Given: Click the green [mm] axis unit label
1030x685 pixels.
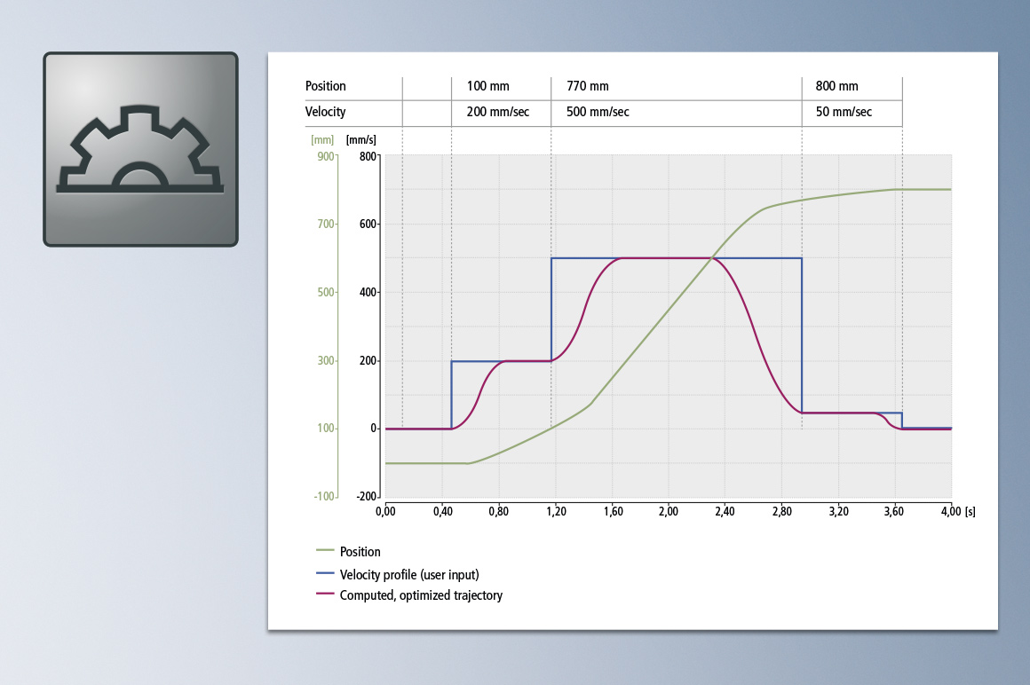Looking at the screenshot, I should (x=321, y=139).
